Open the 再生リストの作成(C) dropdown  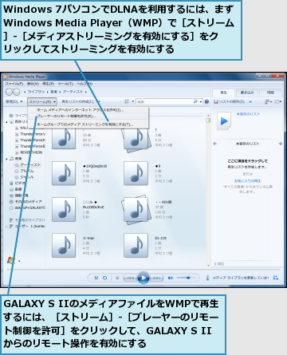(81, 101)
